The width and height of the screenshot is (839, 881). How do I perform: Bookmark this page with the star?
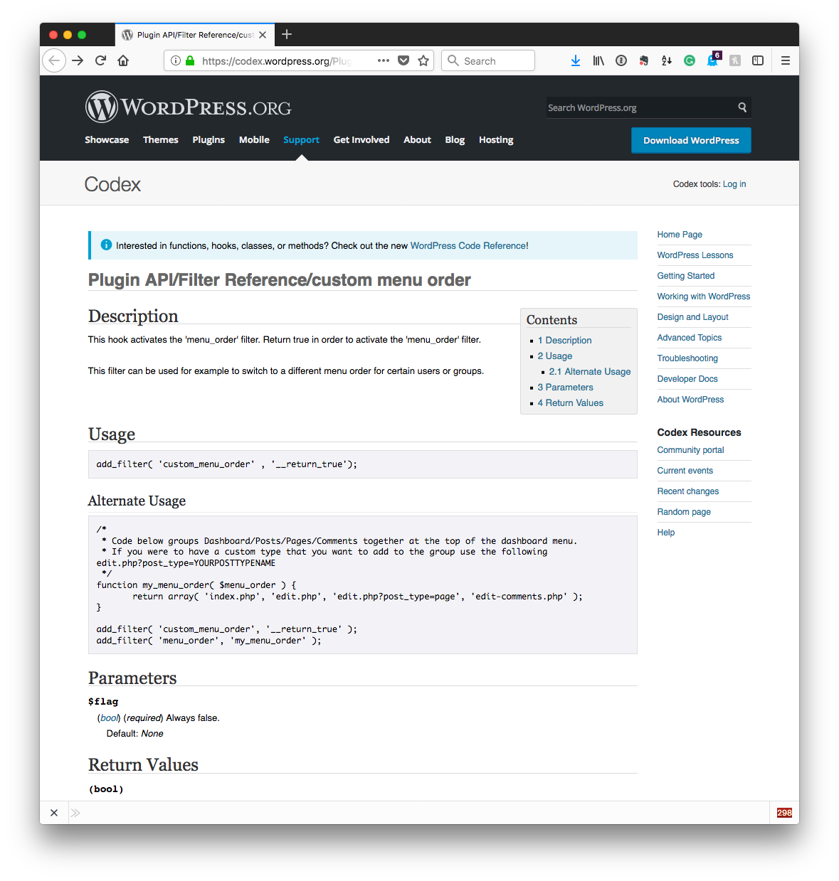point(422,60)
